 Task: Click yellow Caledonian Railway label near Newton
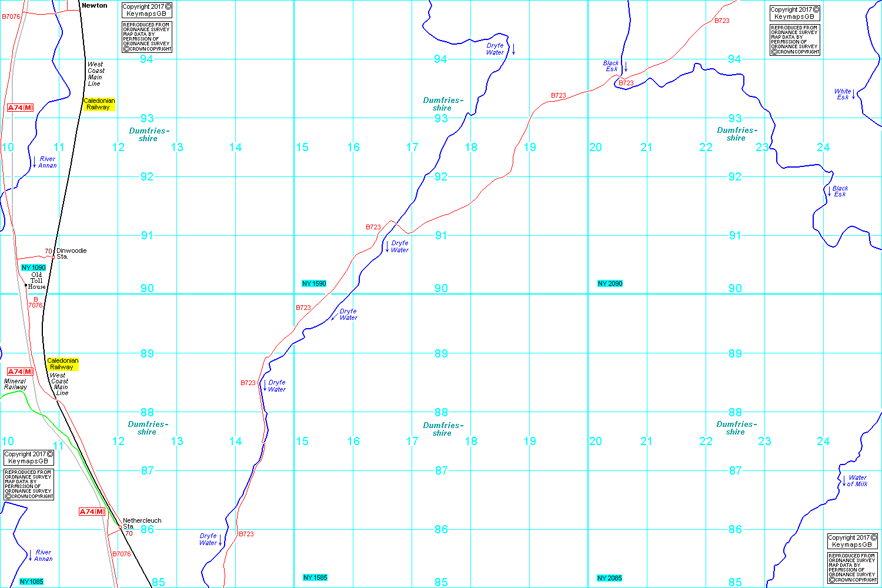tap(99, 104)
